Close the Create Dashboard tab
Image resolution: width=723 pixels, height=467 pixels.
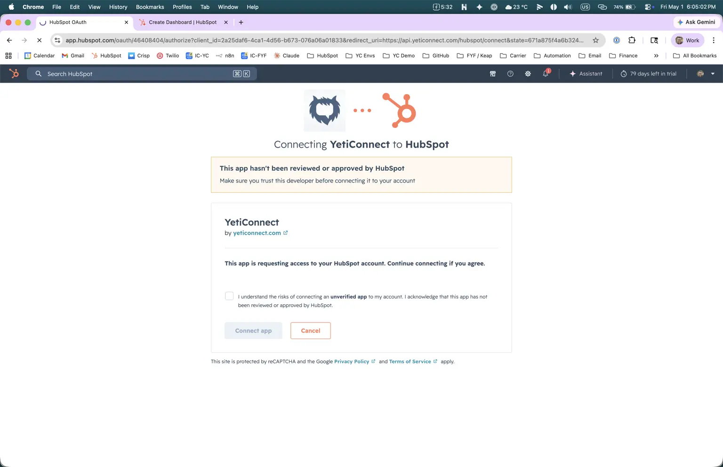tap(226, 22)
